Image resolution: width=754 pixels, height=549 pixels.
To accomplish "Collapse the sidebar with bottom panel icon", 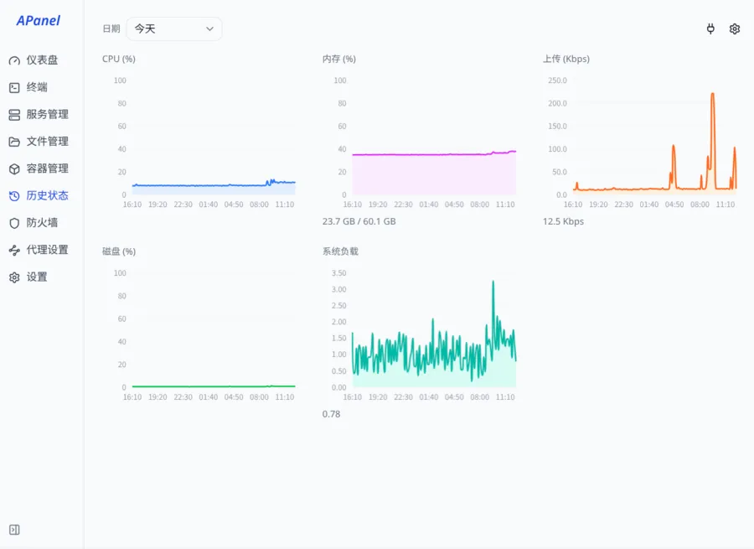I will pos(14,530).
